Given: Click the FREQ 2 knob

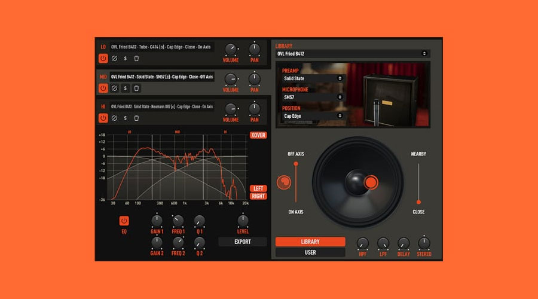Looking at the screenshot, I should (178, 242).
